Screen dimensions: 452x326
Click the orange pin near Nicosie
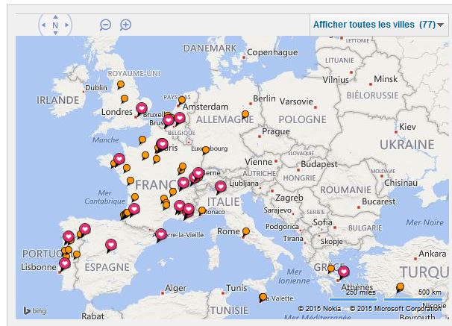pos(401,286)
